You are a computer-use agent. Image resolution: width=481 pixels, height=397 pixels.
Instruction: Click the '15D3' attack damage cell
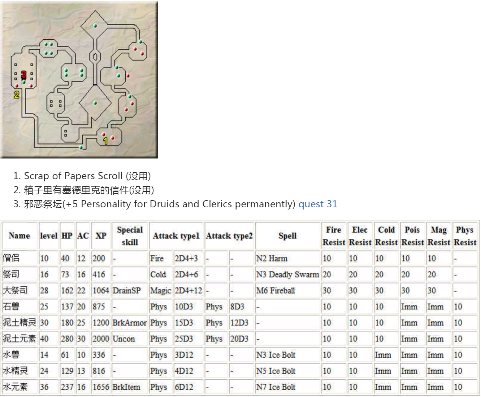coord(188,323)
